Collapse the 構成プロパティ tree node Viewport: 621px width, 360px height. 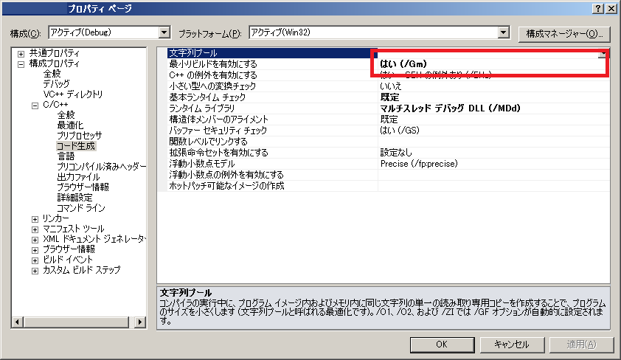pos(21,63)
